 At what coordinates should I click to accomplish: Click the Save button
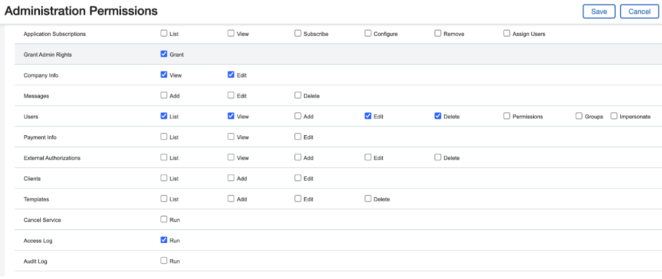pos(599,12)
